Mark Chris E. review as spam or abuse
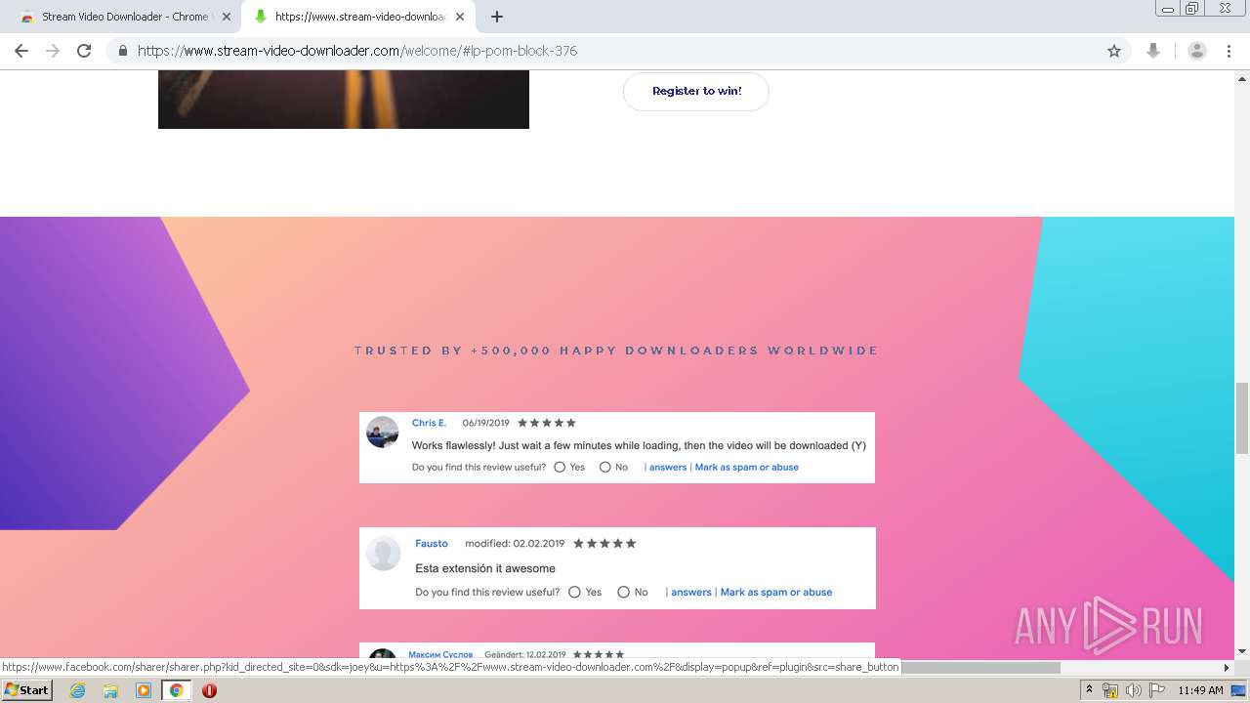 [747, 468]
